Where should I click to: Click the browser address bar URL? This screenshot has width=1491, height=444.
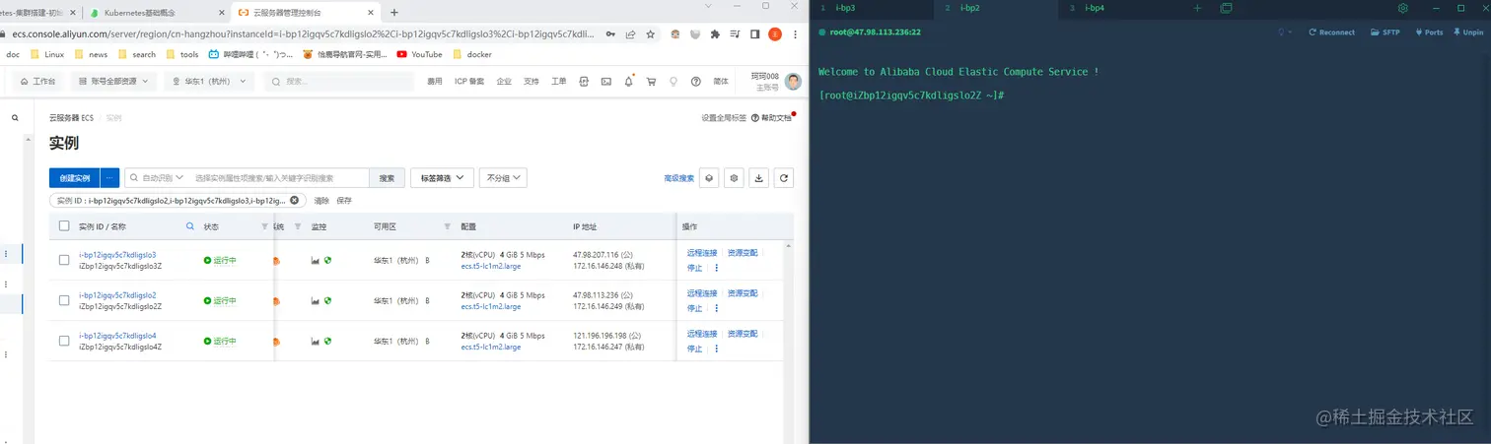(x=304, y=33)
